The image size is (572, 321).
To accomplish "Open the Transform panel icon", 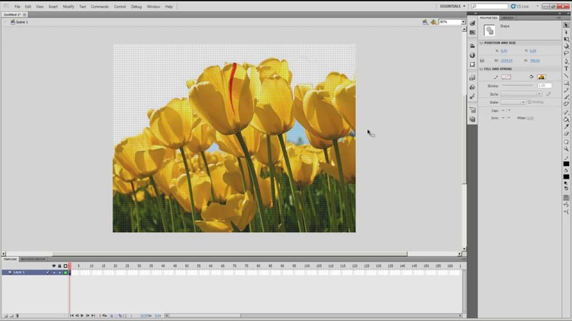I will [473, 64].
